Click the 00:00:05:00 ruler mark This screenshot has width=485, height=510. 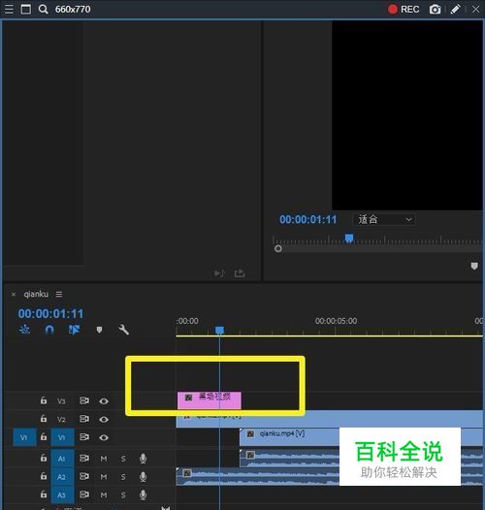click(x=336, y=321)
